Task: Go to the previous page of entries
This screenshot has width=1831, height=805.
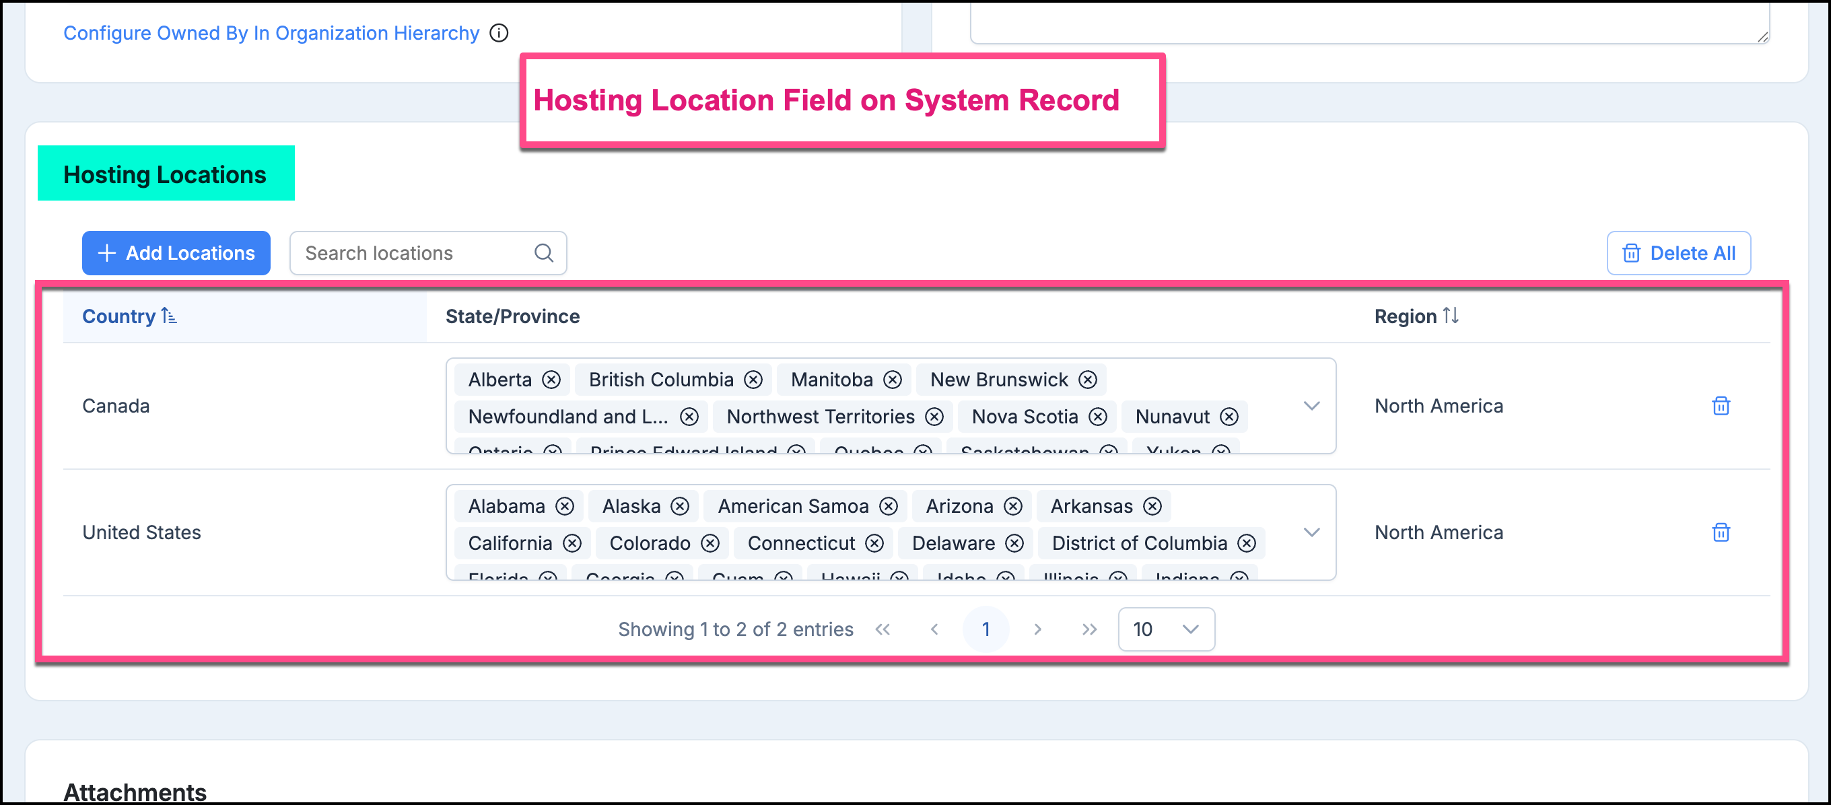Action: click(x=934, y=629)
